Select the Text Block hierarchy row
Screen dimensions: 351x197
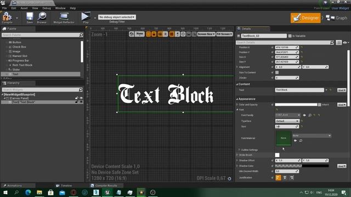pos(42,102)
